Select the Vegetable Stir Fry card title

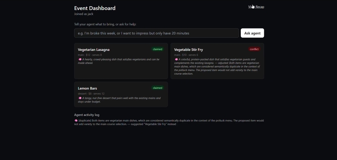pos(189,50)
